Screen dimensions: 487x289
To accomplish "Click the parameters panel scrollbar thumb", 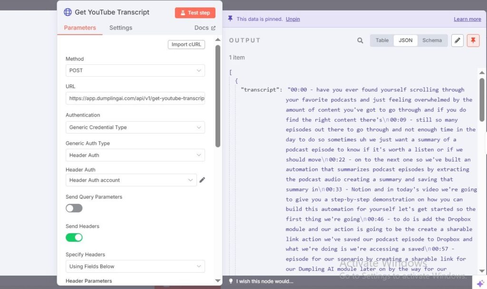I will point(218,96).
